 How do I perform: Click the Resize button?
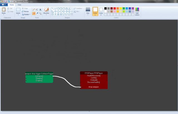25,11
